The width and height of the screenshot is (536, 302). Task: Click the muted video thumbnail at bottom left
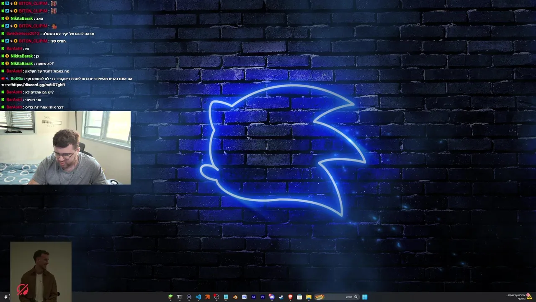point(41,272)
